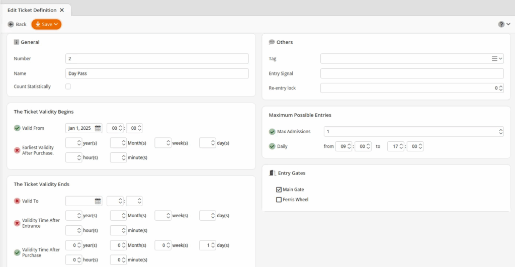
Task: Adjust Validity After Purchase hour(s) spinner
Action: [x=79, y=260]
